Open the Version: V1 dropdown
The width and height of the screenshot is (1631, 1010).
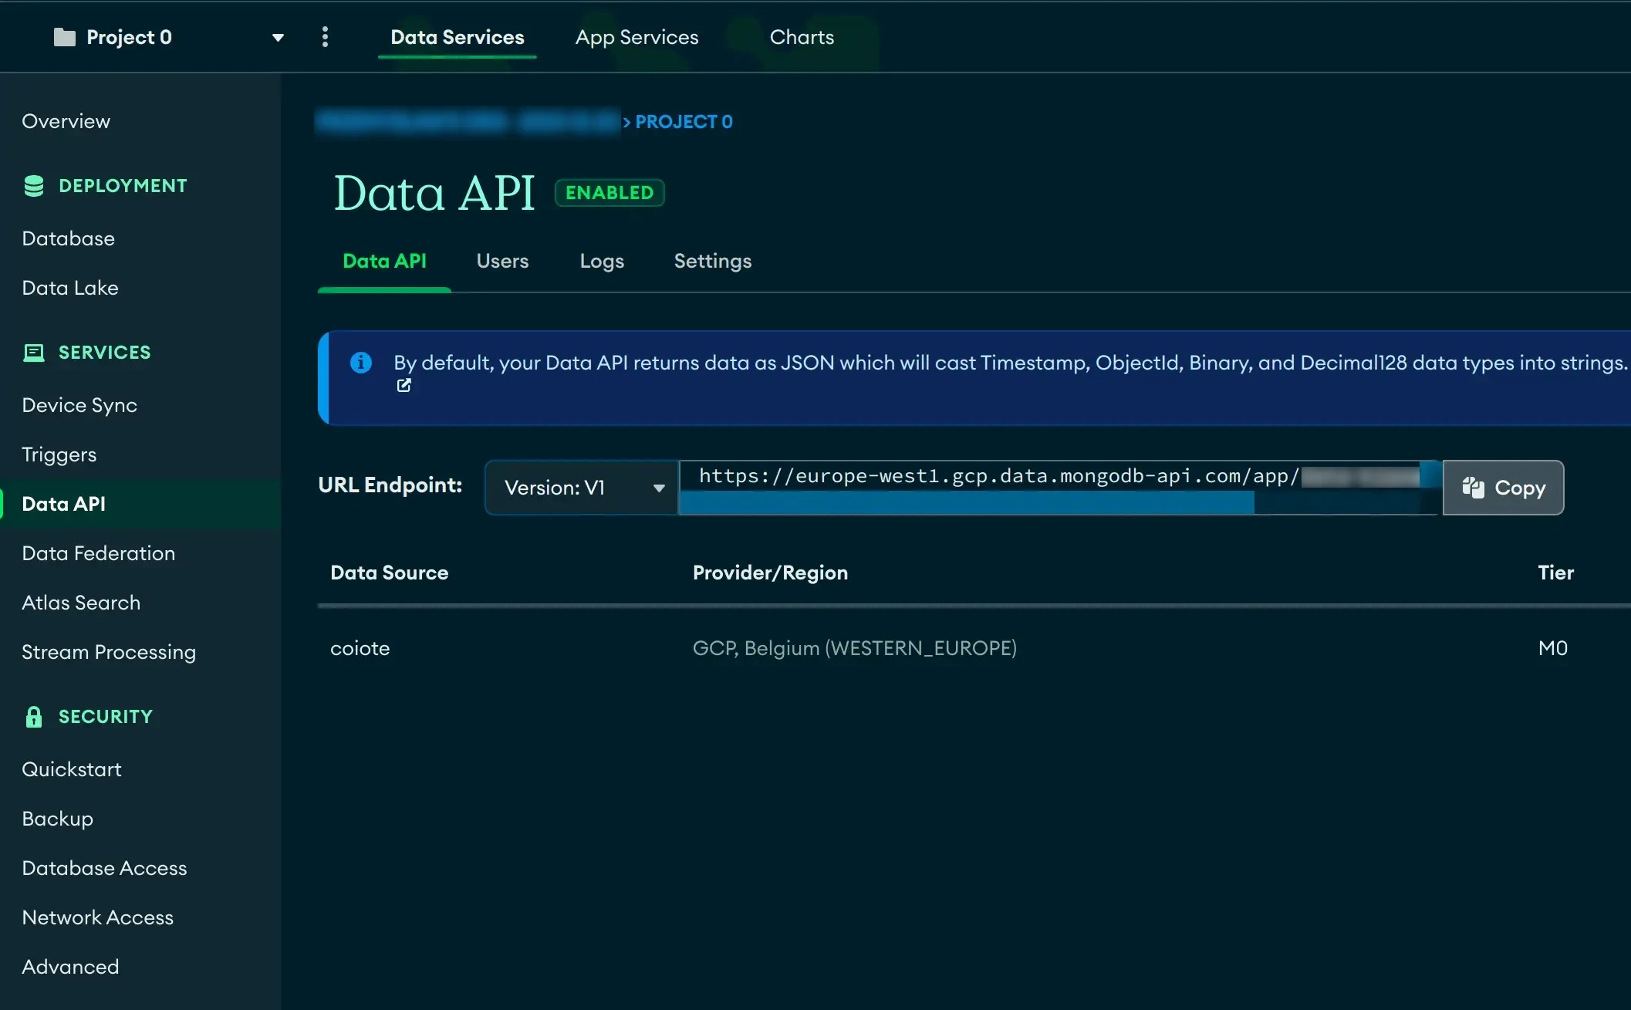point(582,488)
